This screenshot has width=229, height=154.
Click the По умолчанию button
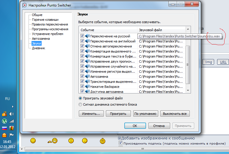coord(145,114)
